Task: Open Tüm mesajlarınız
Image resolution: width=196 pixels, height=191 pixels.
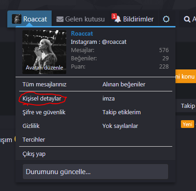Action: pyautogui.click(x=44, y=85)
